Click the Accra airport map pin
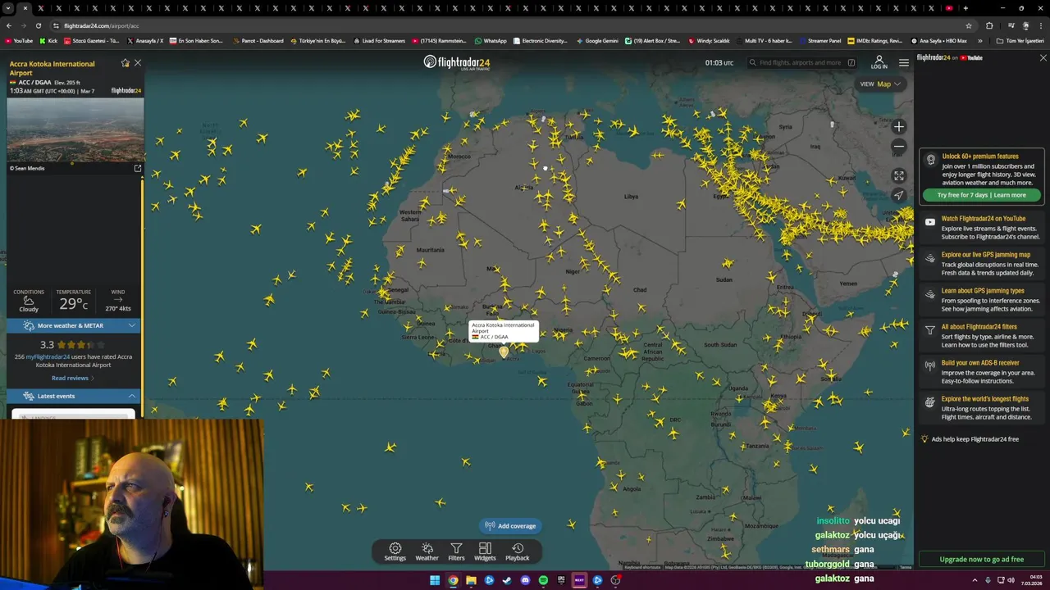Viewport: 1050px width, 590px height. click(504, 352)
